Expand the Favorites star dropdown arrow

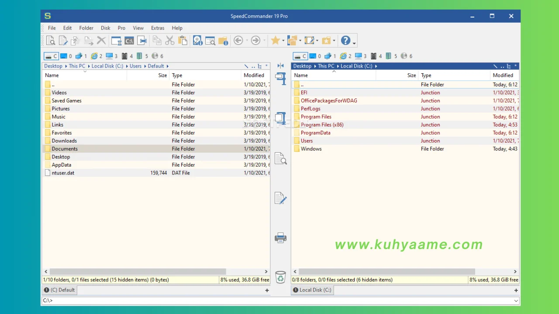click(283, 41)
